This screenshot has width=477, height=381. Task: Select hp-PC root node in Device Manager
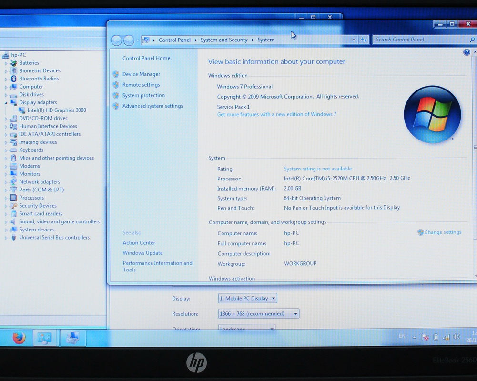pyautogui.click(x=19, y=55)
